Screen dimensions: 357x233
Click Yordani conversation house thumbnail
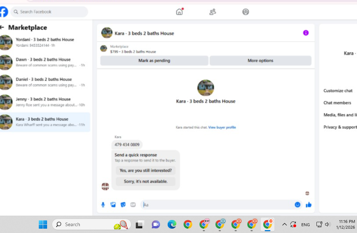[6, 43]
